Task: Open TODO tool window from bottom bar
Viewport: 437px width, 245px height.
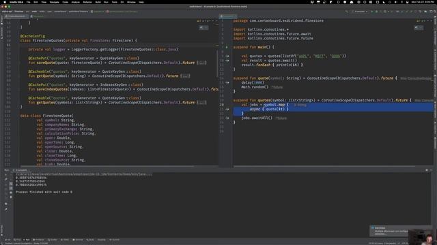Action: click(x=65, y=240)
